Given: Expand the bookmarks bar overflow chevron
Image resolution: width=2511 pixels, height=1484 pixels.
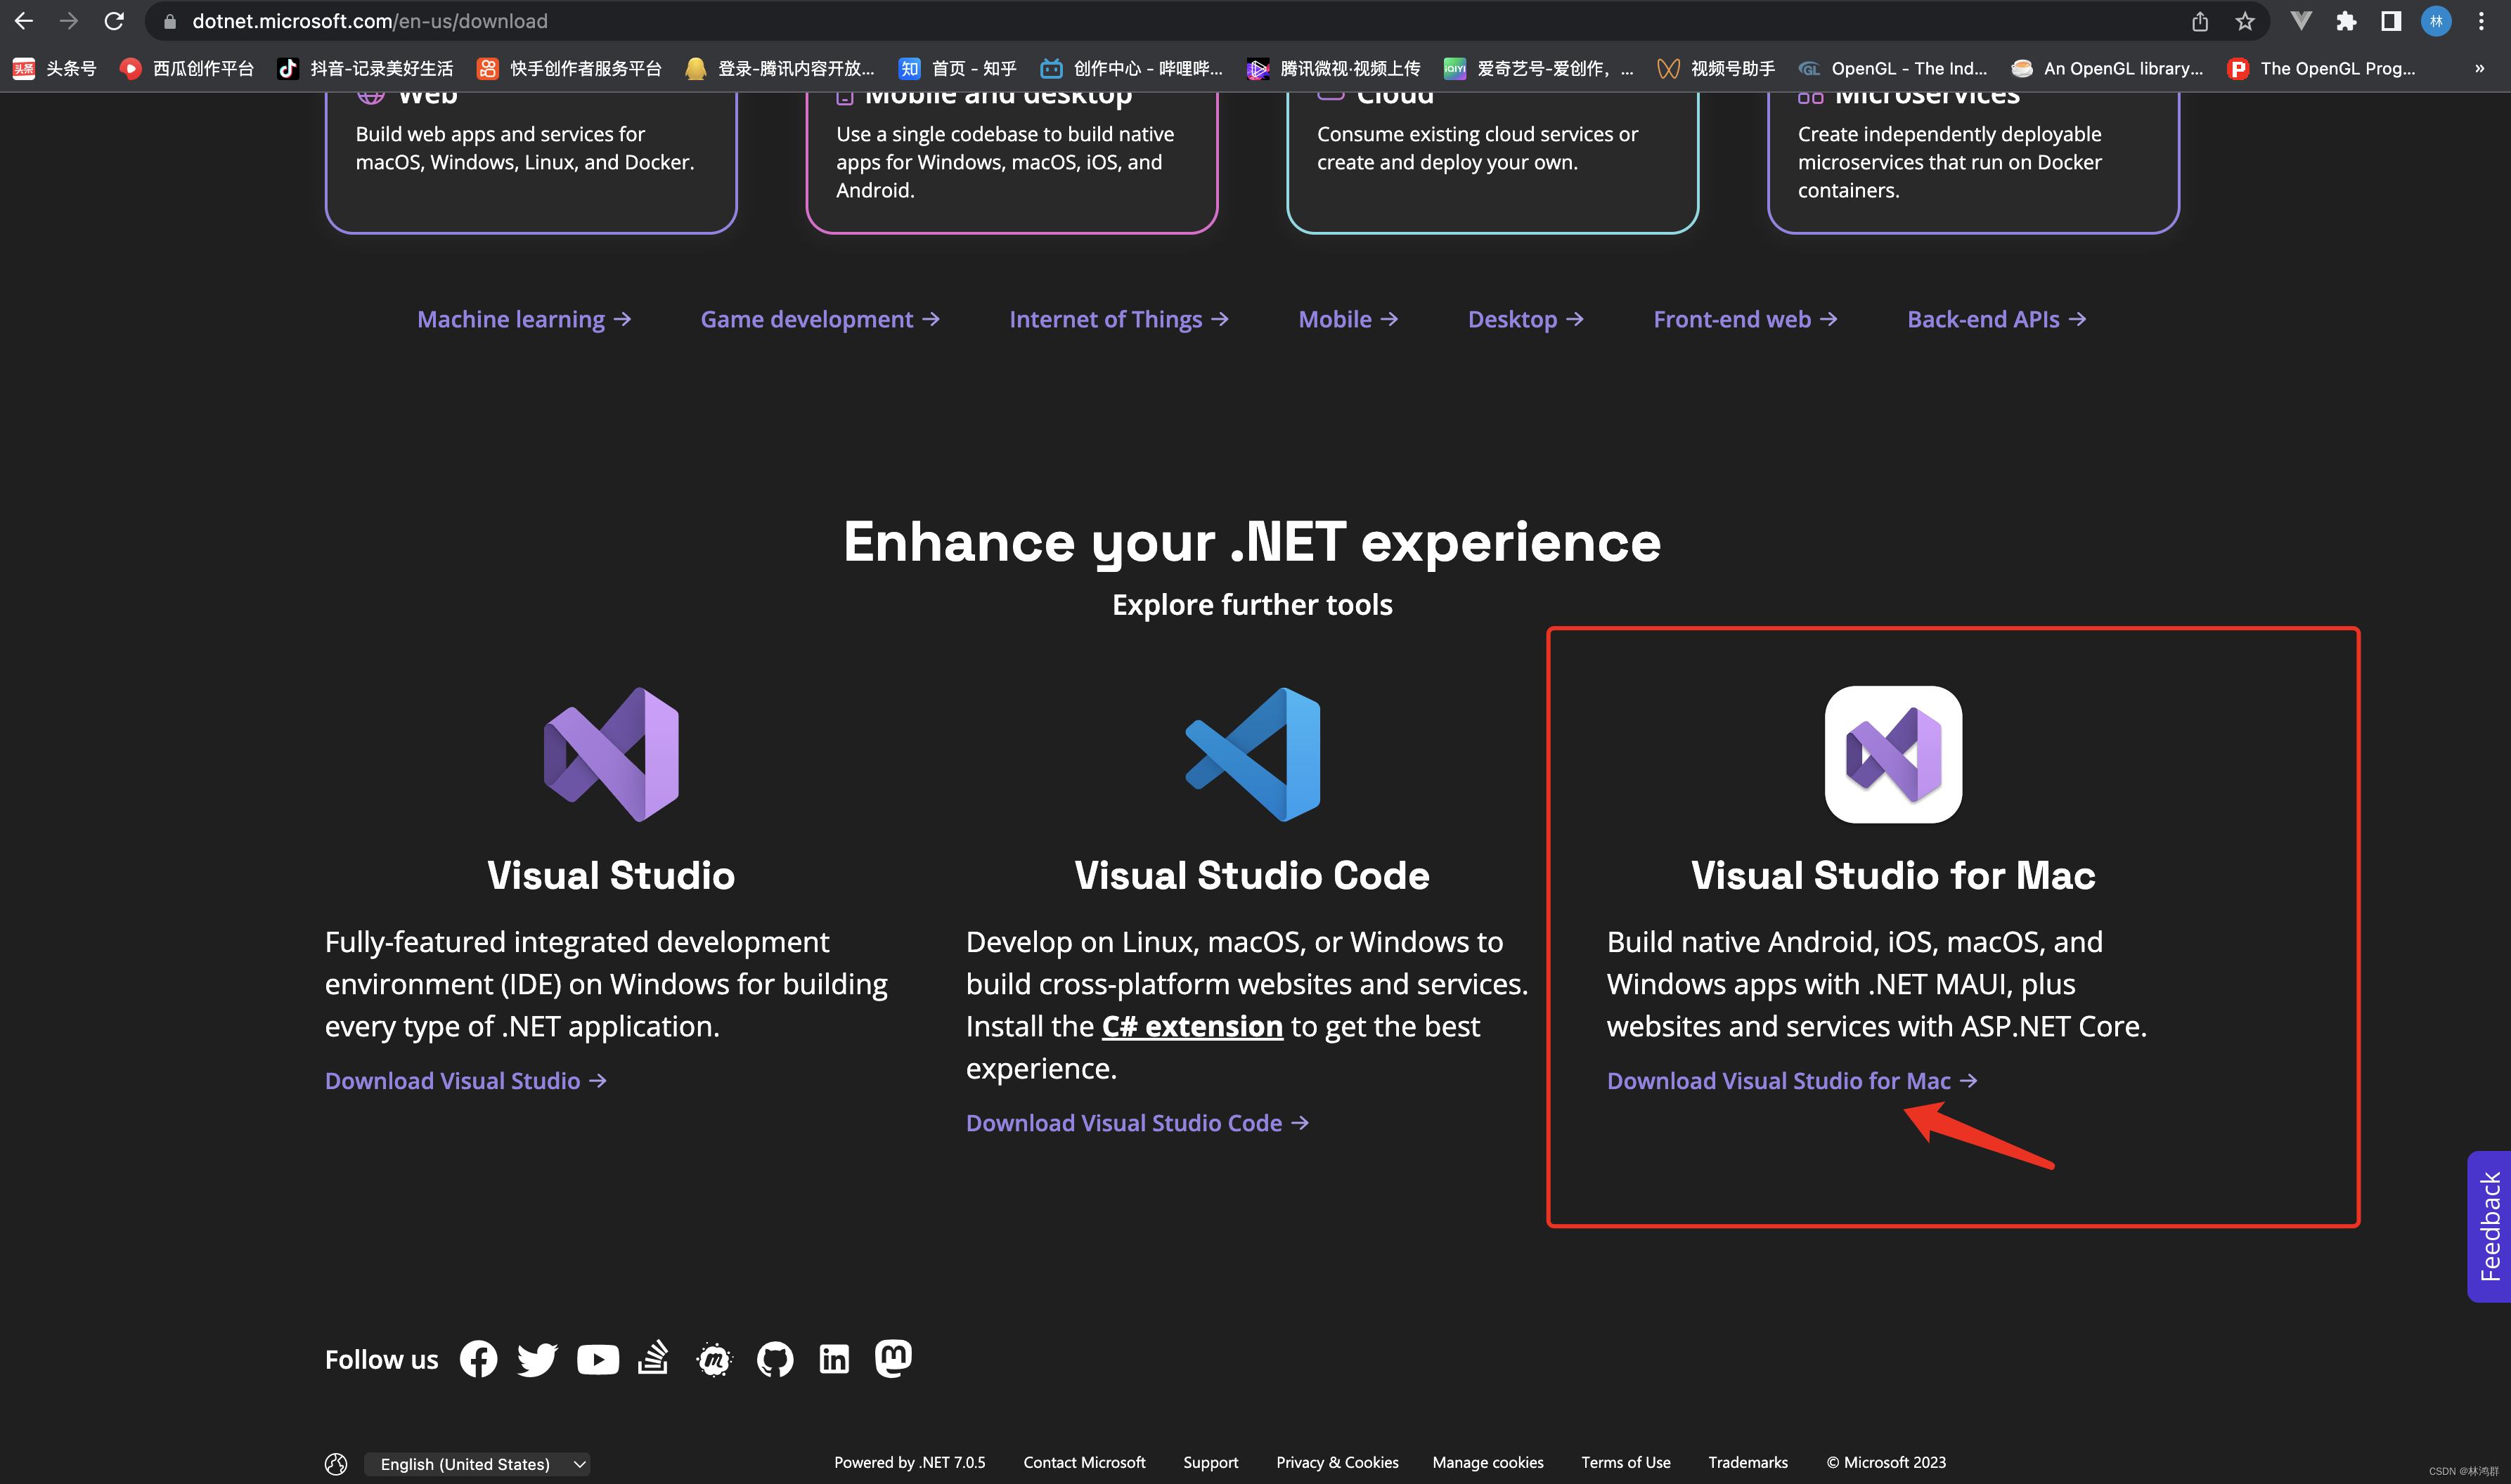Looking at the screenshot, I should (2478, 68).
